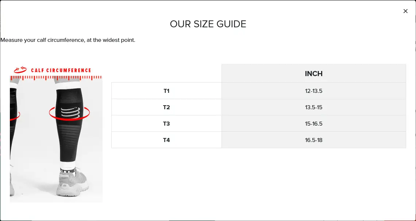Click the 13.5-15 measurement cell
Viewport: 416px width, 221px height.
[x=313, y=107]
